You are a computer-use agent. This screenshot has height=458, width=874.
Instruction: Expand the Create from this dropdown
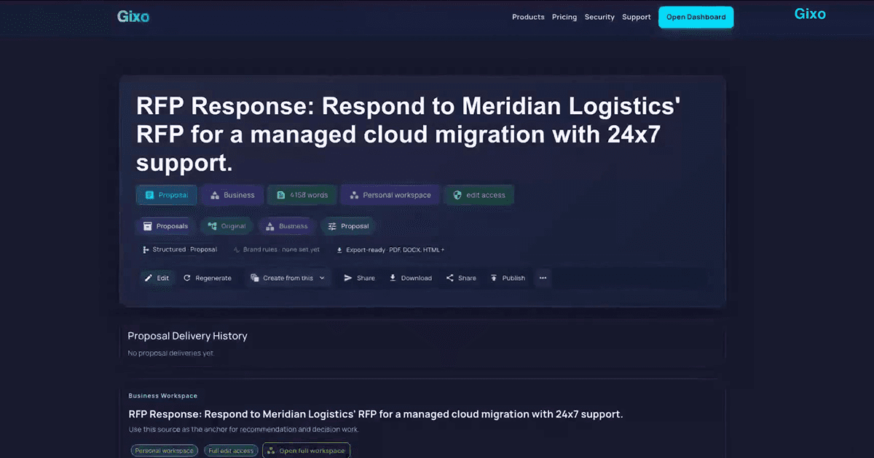[x=288, y=278]
